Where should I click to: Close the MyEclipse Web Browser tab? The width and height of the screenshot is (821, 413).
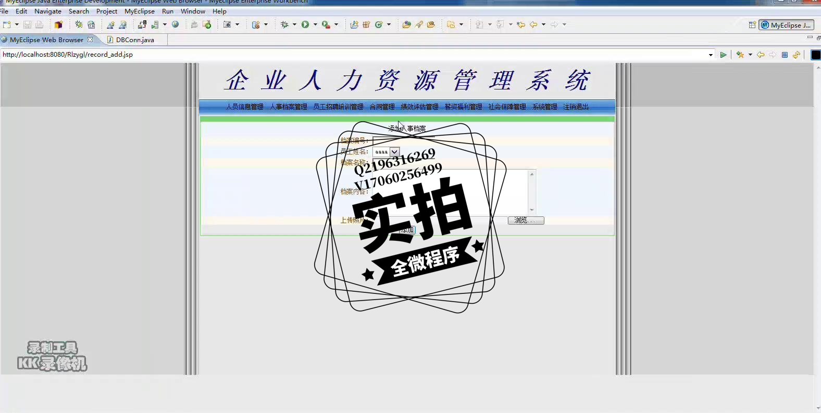pos(90,40)
